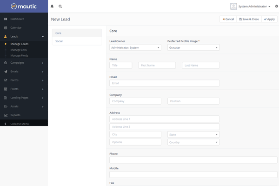This screenshot has height=186, width=279.
Task: Click the search magnifier icon
Action: pos(60,7)
